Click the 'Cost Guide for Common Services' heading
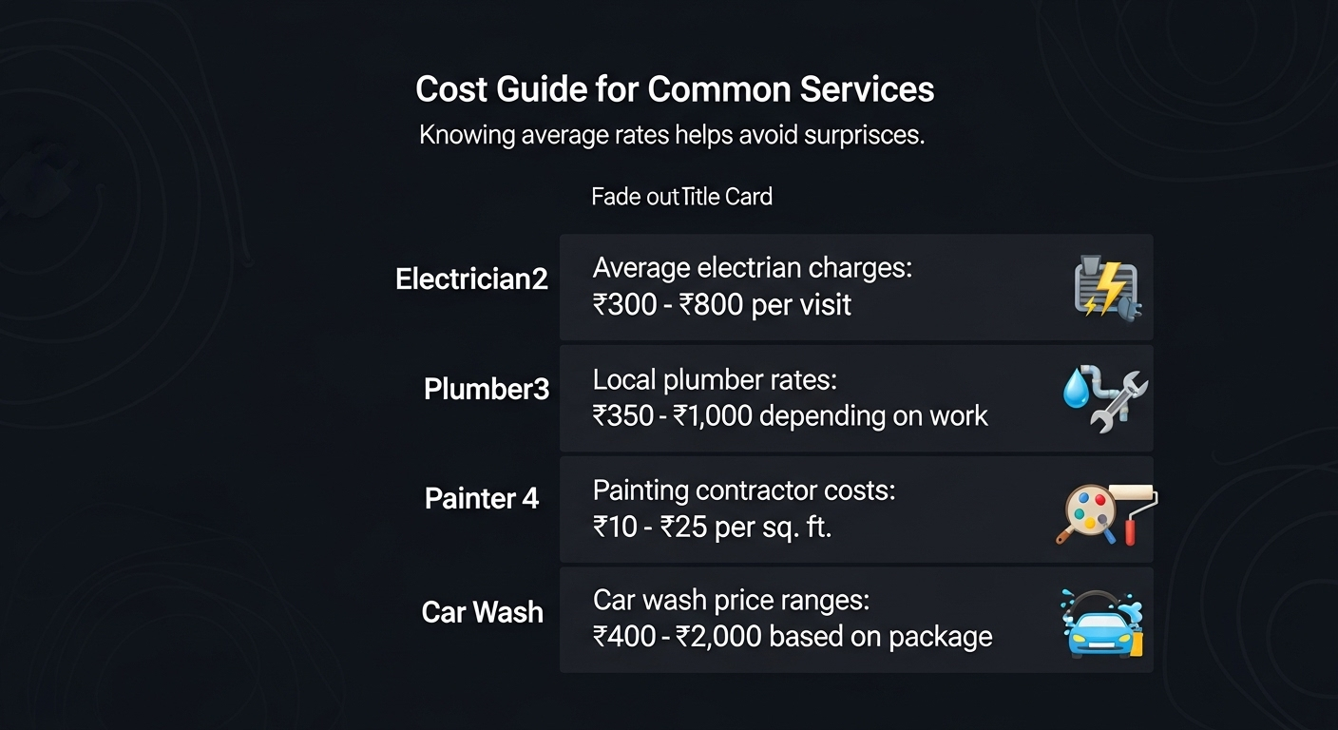Image resolution: width=1338 pixels, height=730 pixels. pyautogui.click(x=675, y=89)
